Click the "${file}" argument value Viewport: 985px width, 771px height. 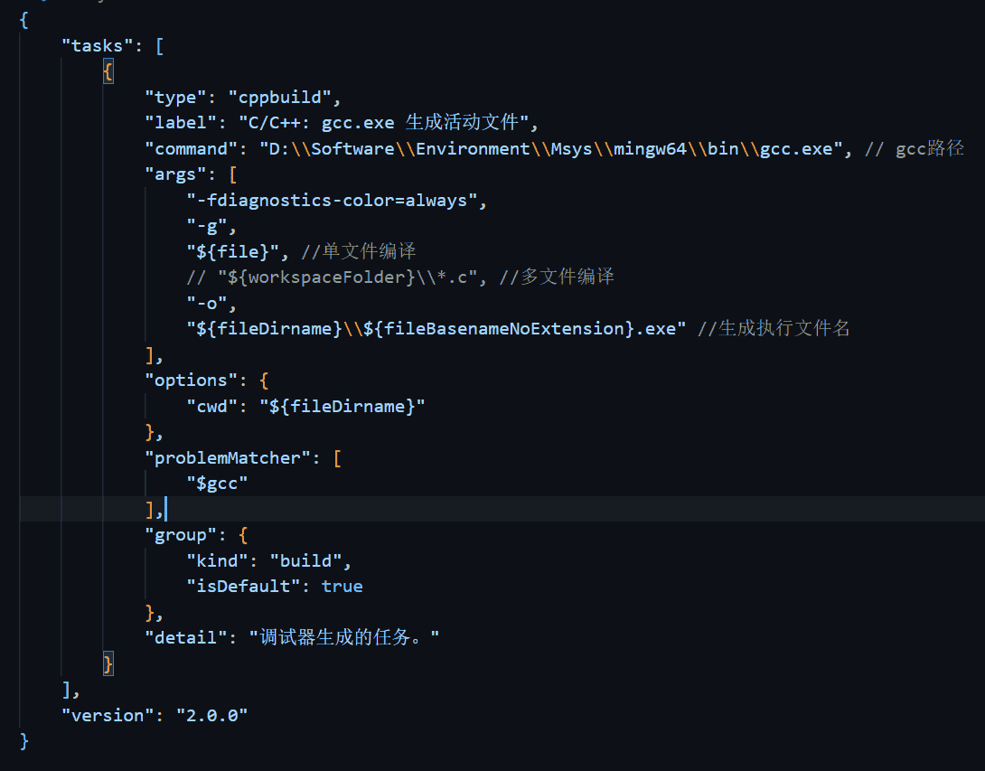point(232,252)
